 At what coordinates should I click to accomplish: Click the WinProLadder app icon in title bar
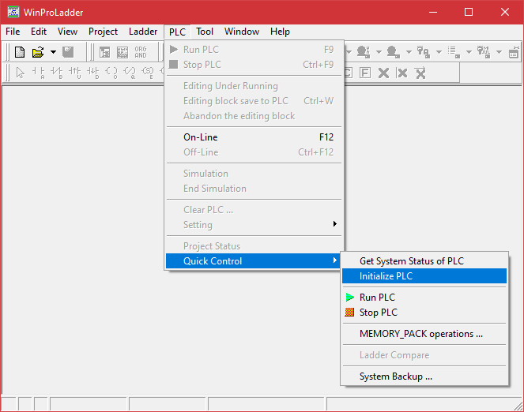(13, 13)
